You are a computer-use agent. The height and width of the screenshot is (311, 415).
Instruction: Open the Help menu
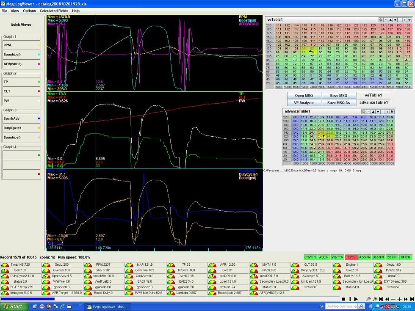coord(76,11)
